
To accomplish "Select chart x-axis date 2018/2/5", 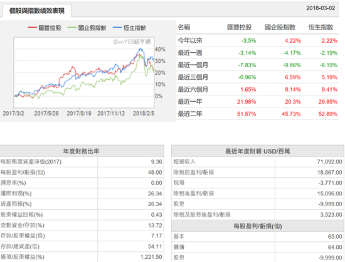I will pyautogui.click(x=144, y=114).
